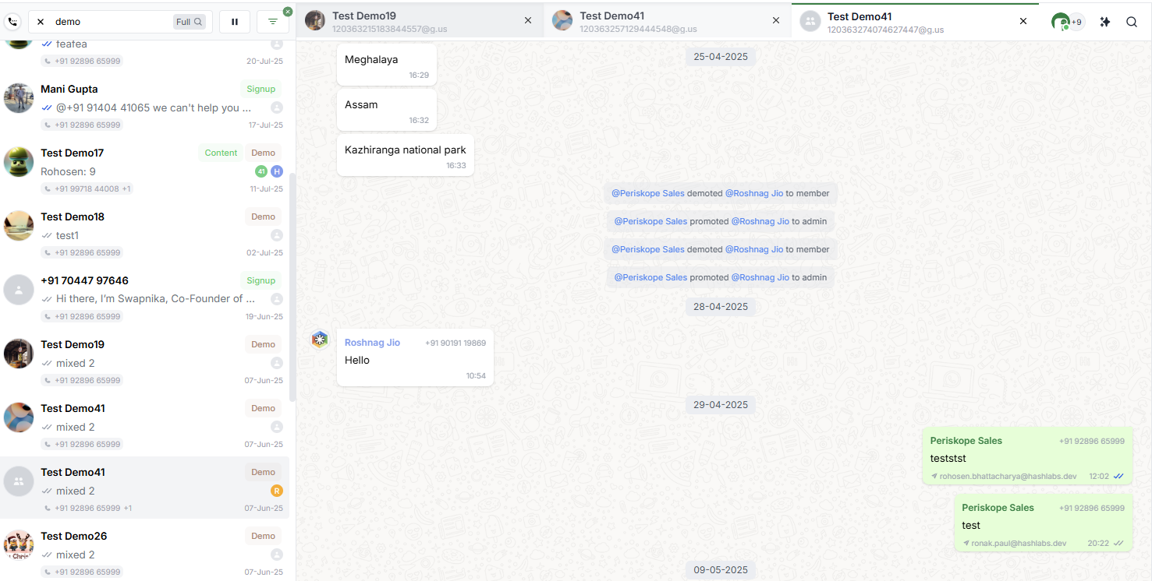Click the AI sparkle icon in header

[1104, 22]
